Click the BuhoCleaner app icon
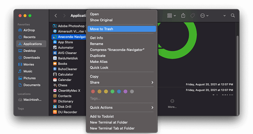 point(55,69)
